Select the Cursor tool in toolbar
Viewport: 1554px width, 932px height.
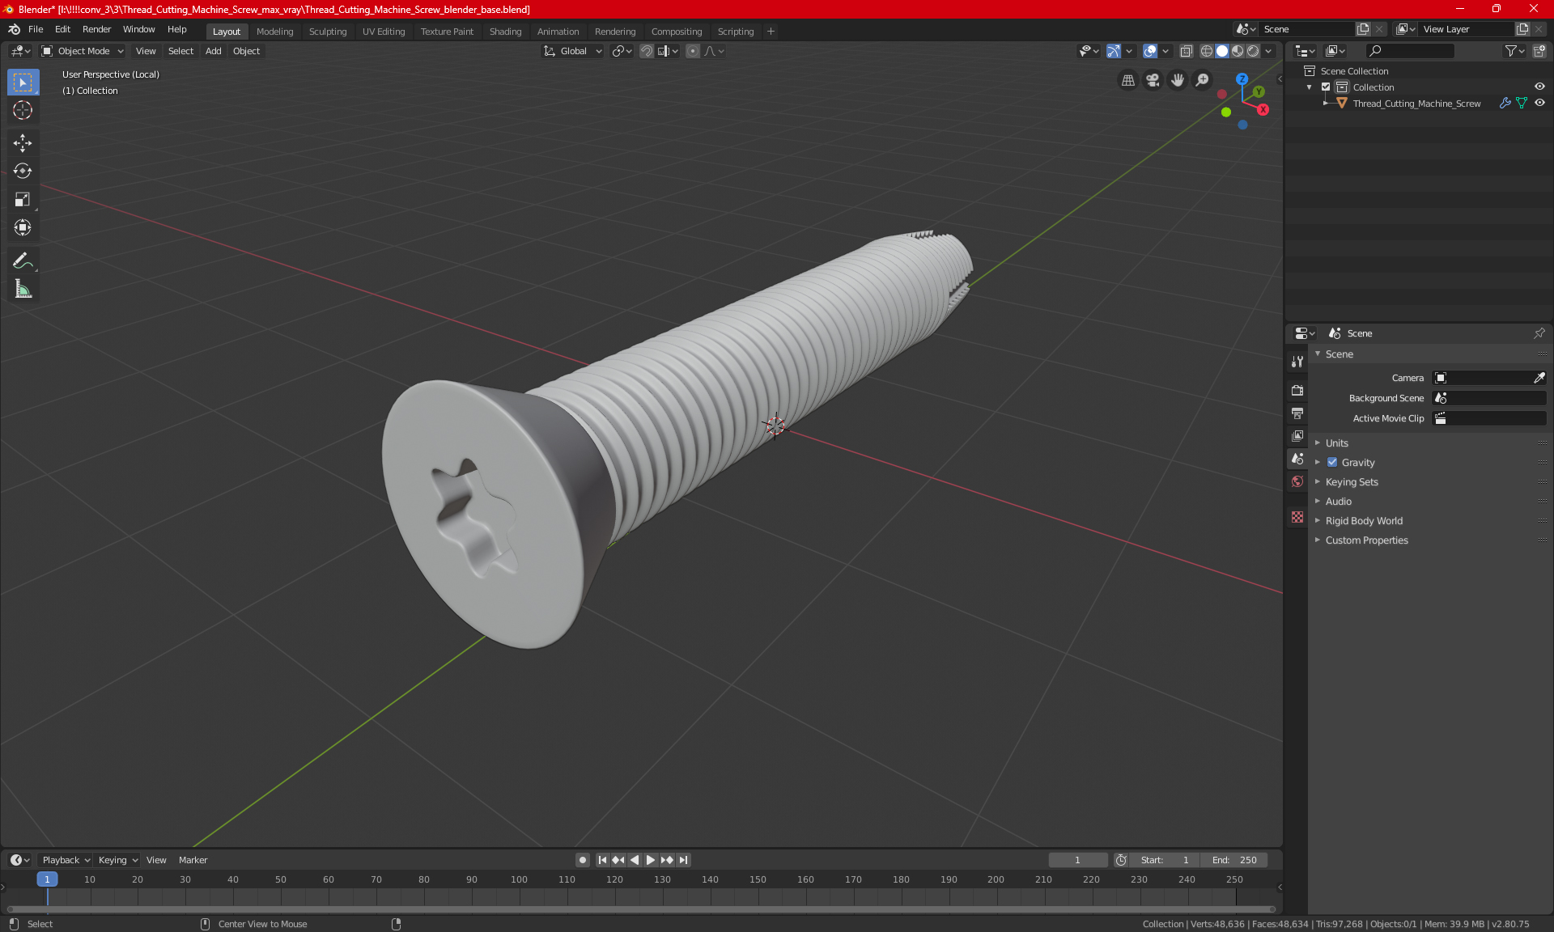pos(23,111)
